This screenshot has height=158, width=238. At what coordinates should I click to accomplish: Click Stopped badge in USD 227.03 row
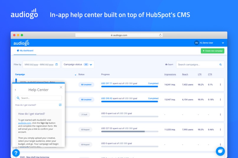[x=85, y=129]
